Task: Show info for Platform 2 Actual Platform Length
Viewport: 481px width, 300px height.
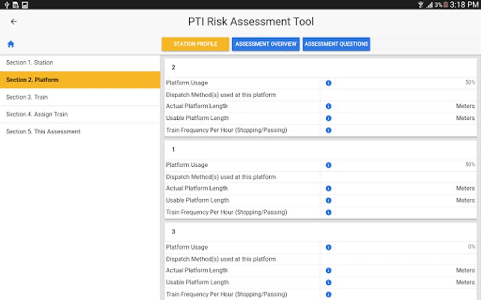Action: [328, 106]
